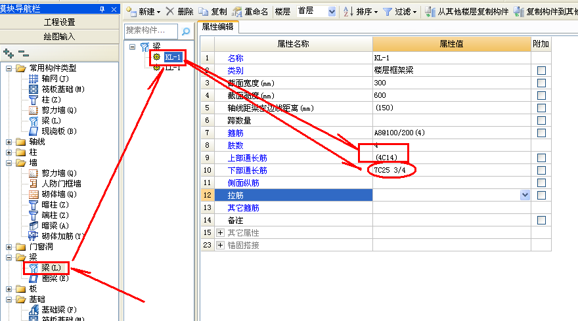The height and width of the screenshot is (321, 578).
Task: Click 复制构件到其他楼层 icon
Action: pos(519,12)
